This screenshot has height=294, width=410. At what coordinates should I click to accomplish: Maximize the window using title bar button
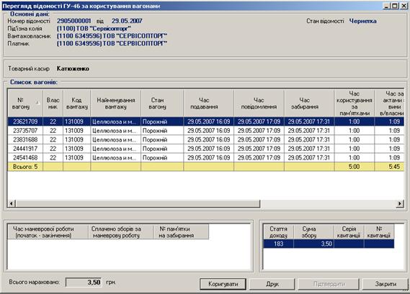(x=396, y=6)
